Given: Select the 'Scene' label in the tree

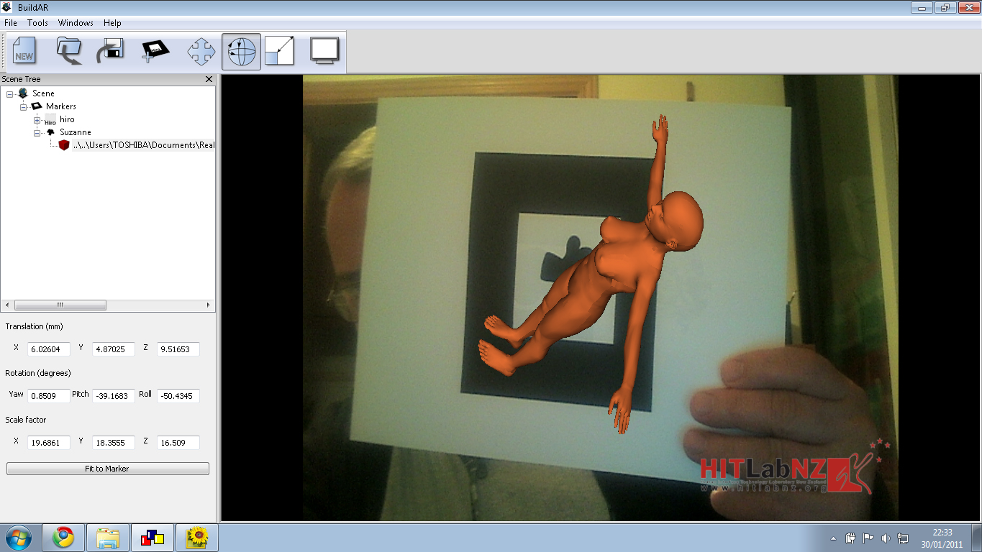Looking at the screenshot, I should (x=43, y=93).
